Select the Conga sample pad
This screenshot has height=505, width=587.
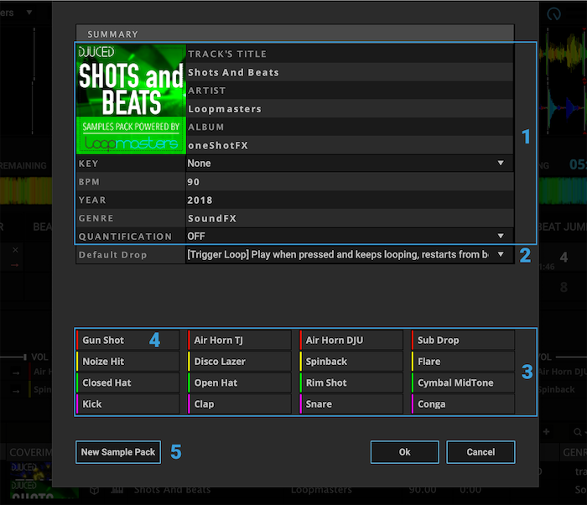(463, 403)
